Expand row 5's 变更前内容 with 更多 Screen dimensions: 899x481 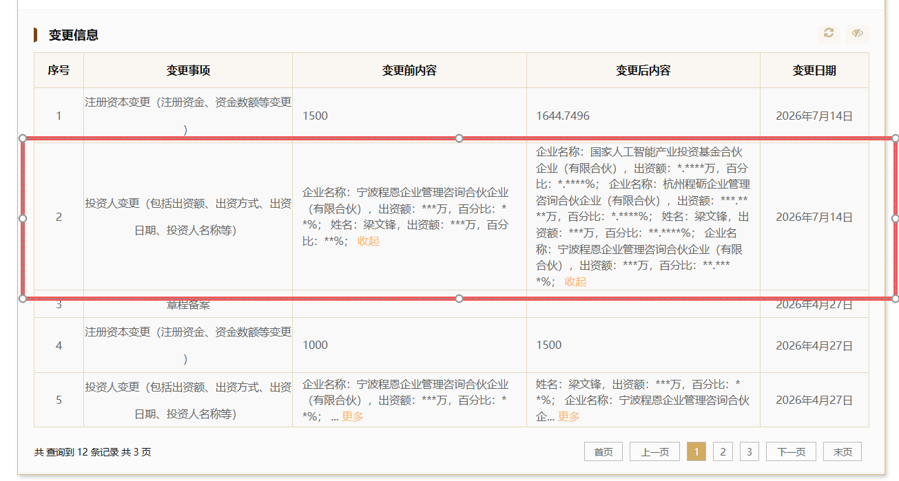coord(353,416)
